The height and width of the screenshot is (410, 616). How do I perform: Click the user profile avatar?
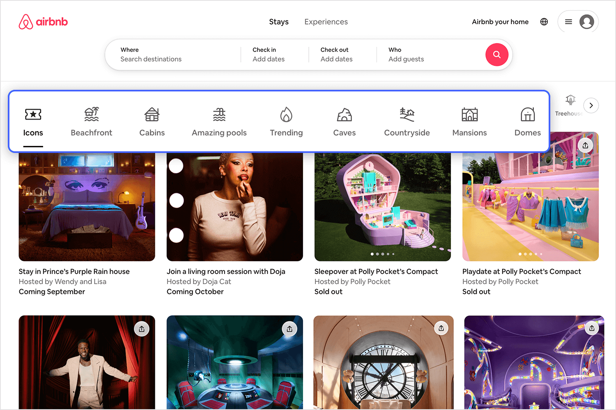587,22
